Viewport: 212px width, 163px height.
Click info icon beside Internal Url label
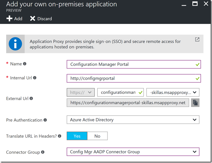(x=35, y=78)
